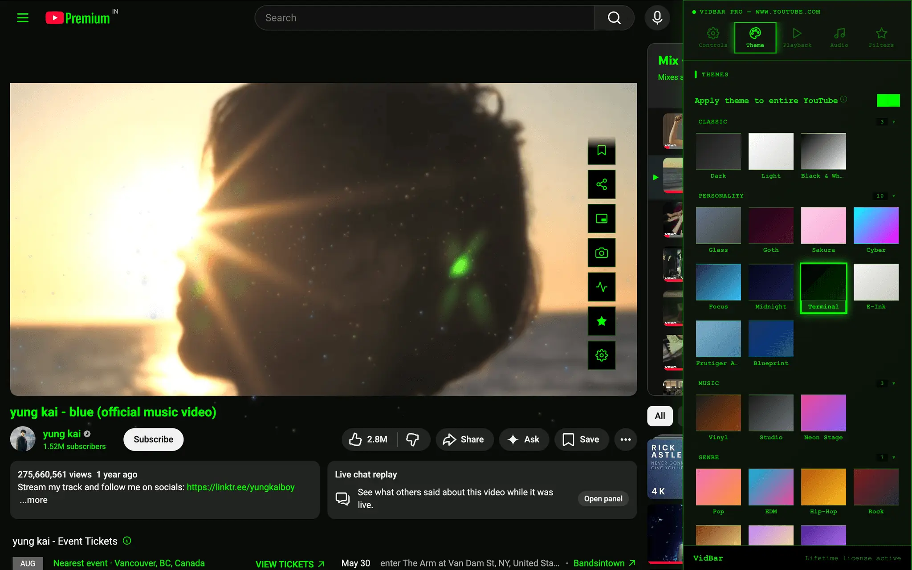
Task: Apply the Rock genre theme
Action: coord(876,492)
